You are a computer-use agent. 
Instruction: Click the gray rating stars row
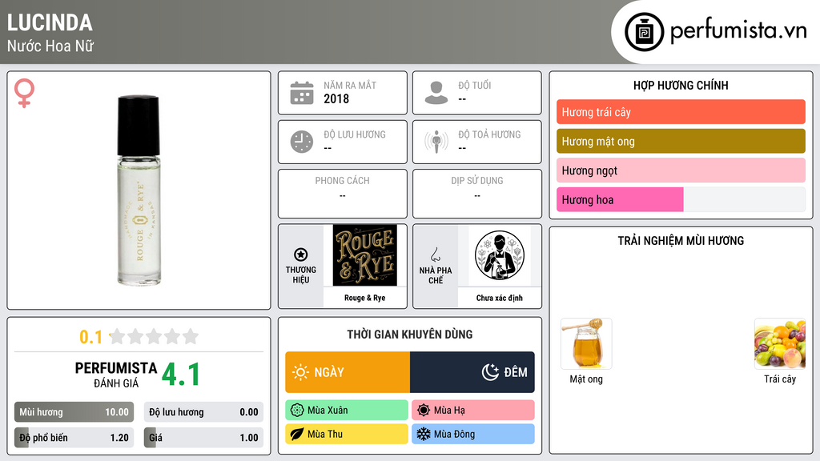point(154,336)
